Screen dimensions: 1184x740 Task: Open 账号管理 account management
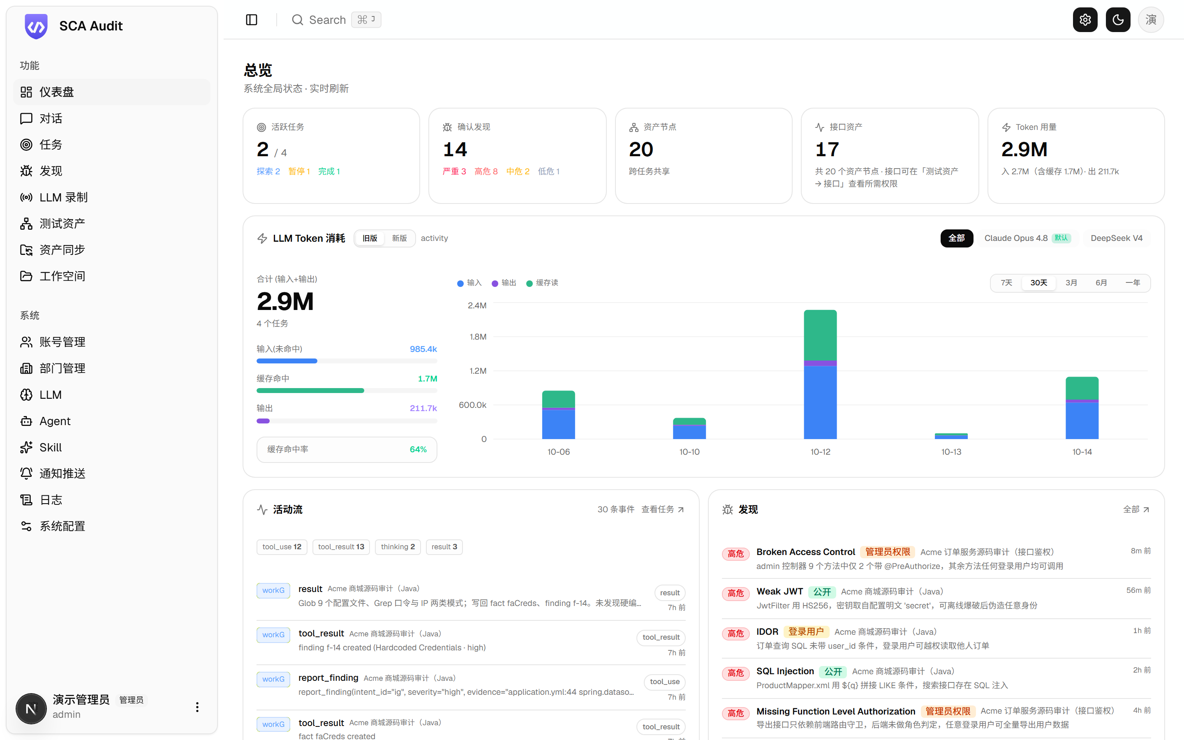tap(111, 342)
